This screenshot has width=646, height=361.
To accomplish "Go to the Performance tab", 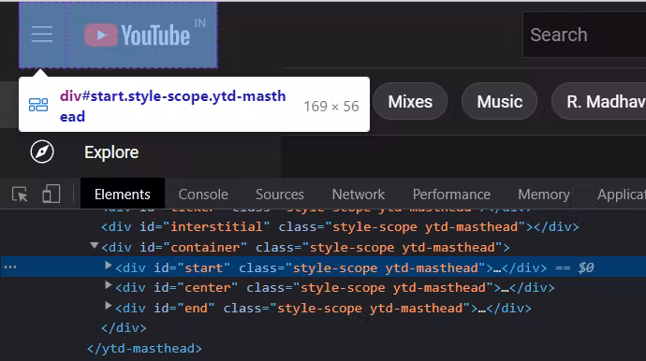I will click(x=451, y=195).
